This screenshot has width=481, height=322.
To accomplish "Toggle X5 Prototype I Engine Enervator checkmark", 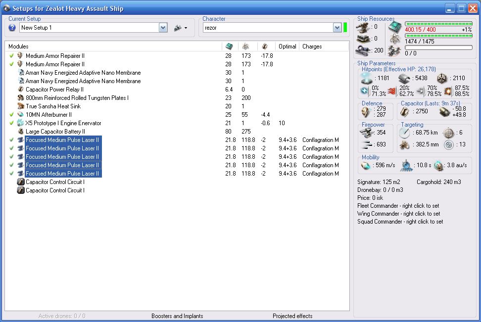I will [x=12, y=123].
